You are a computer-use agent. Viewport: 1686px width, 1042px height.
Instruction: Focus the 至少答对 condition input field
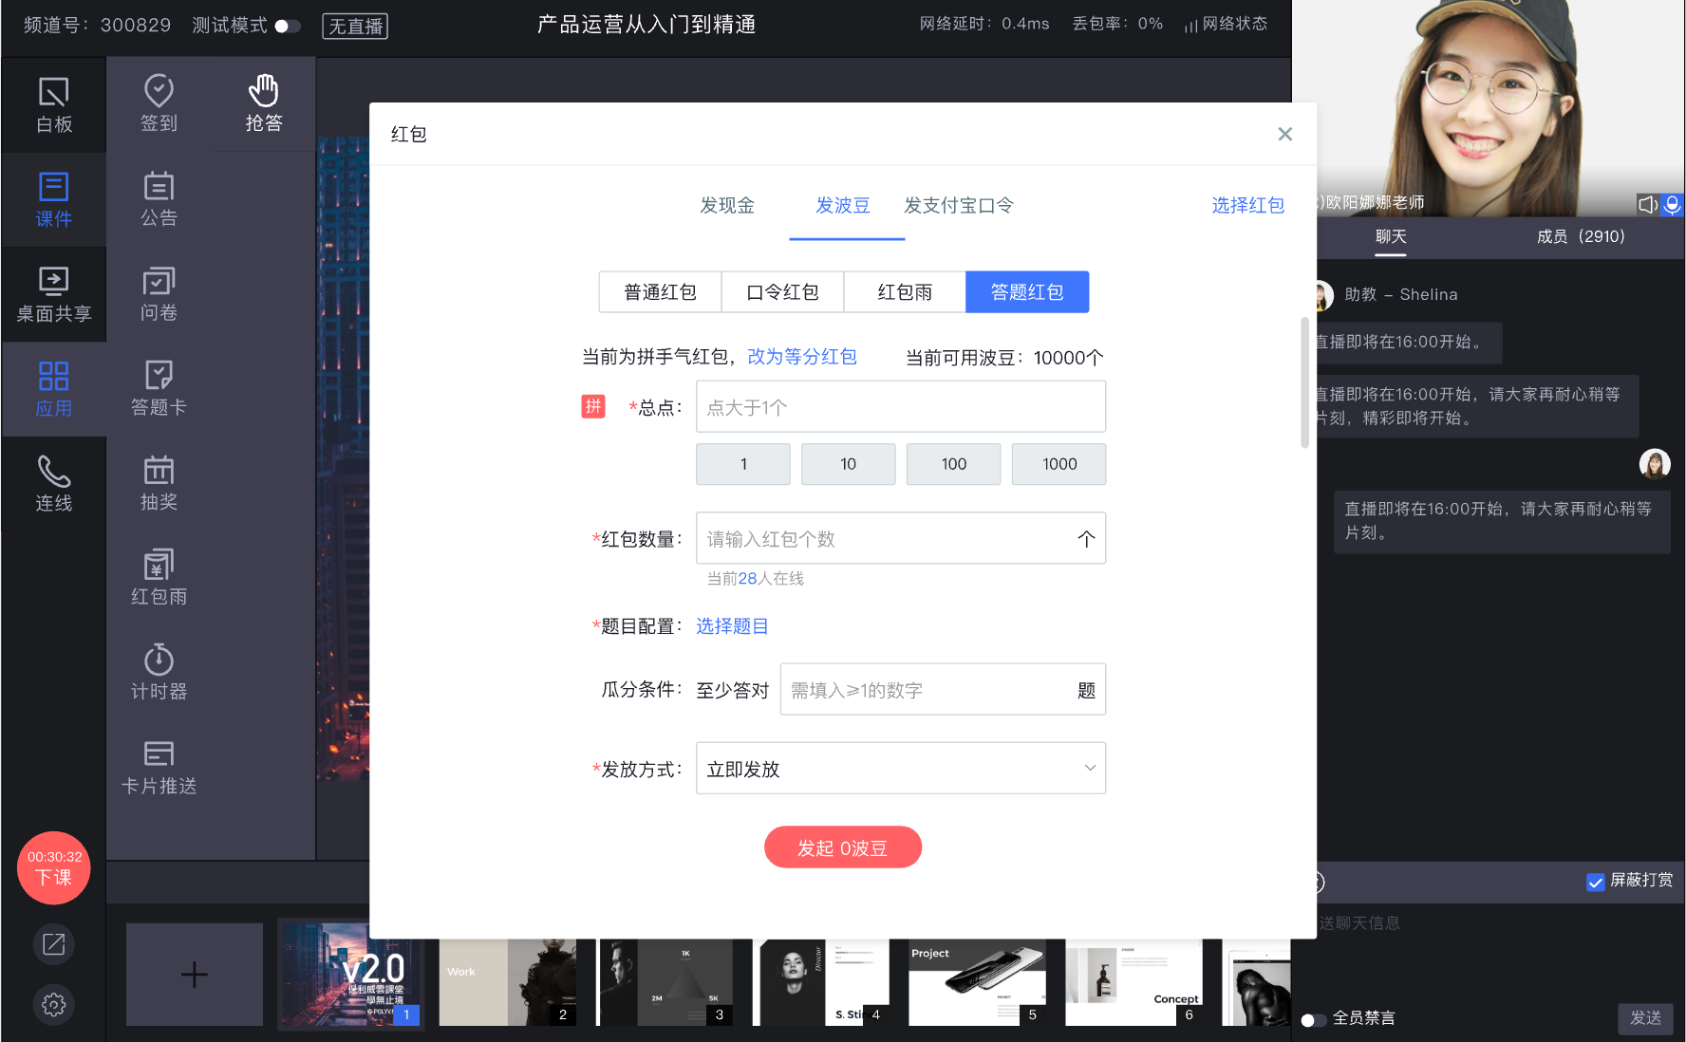[943, 690]
